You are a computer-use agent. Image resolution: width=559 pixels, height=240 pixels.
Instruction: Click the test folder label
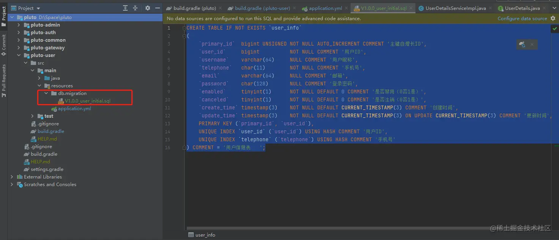pos(49,116)
